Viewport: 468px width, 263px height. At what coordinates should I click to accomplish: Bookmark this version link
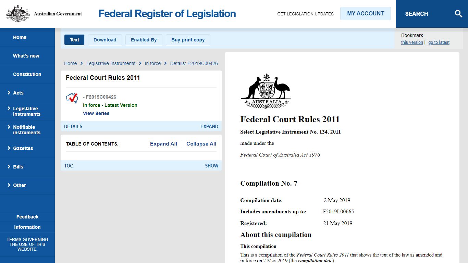(412, 42)
